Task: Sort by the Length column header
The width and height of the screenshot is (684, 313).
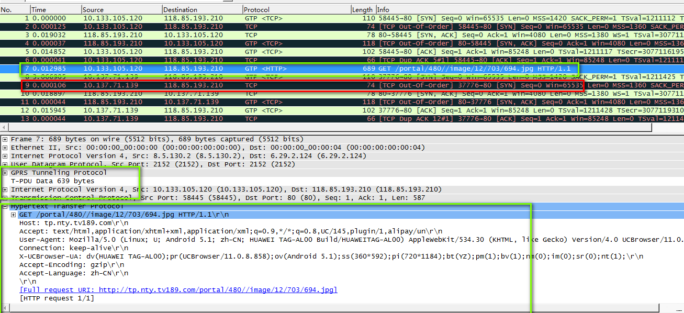Action: pyautogui.click(x=363, y=9)
